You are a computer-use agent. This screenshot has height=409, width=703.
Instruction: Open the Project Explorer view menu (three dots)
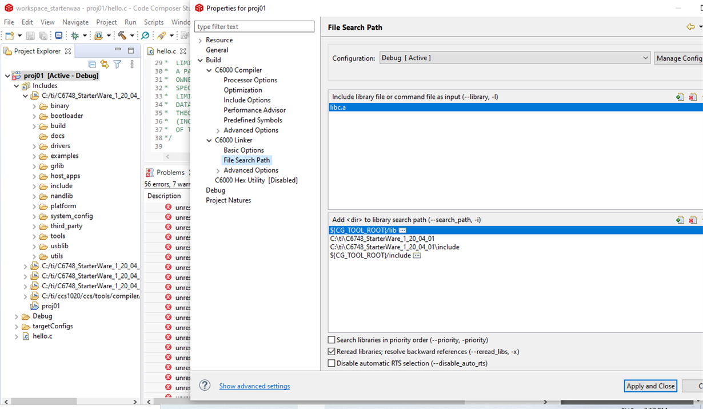pos(132,64)
